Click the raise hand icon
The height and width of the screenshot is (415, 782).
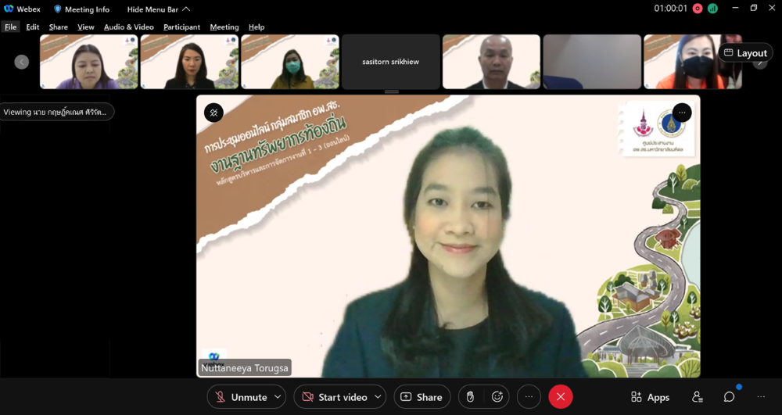point(470,397)
